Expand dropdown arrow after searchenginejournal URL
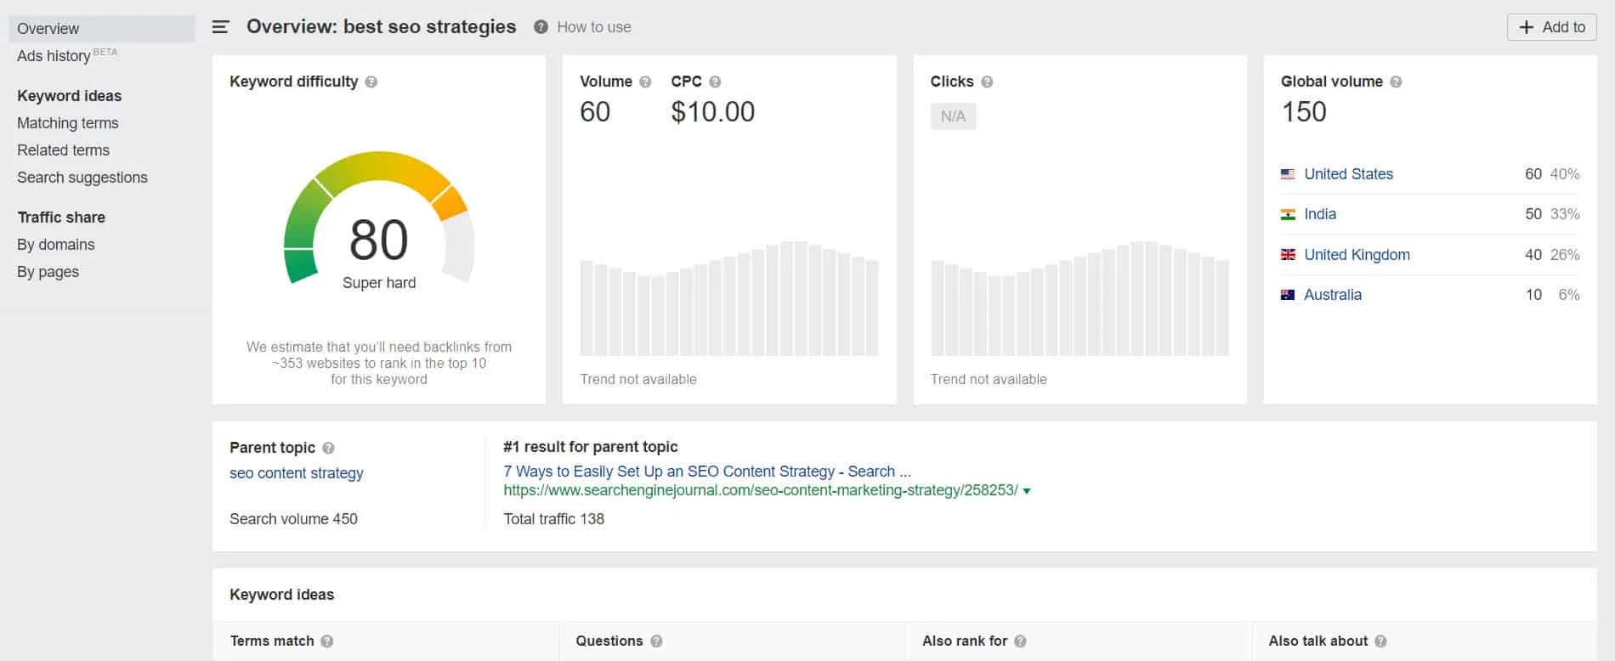1615x661 pixels. pos(1027,491)
